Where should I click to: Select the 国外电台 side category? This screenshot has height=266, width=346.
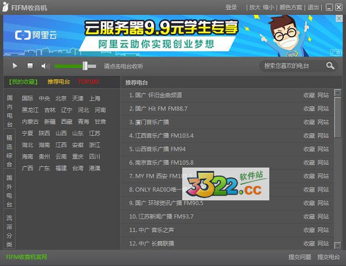coord(9,190)
